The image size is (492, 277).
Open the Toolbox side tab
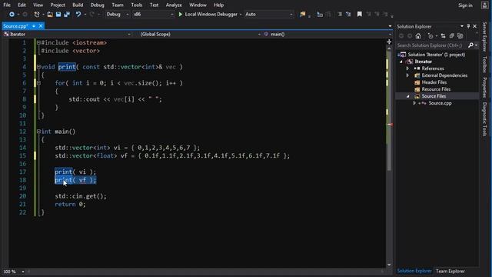[x=484, y=65]
